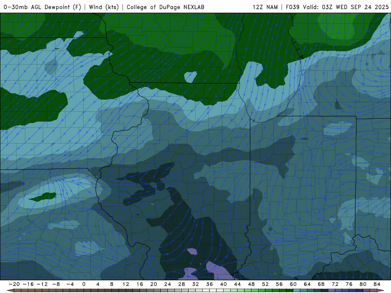Click the '0-30mb AGL Dewpoint (F)' title text
Screen dimensions: 391x293
pos(43,7)
